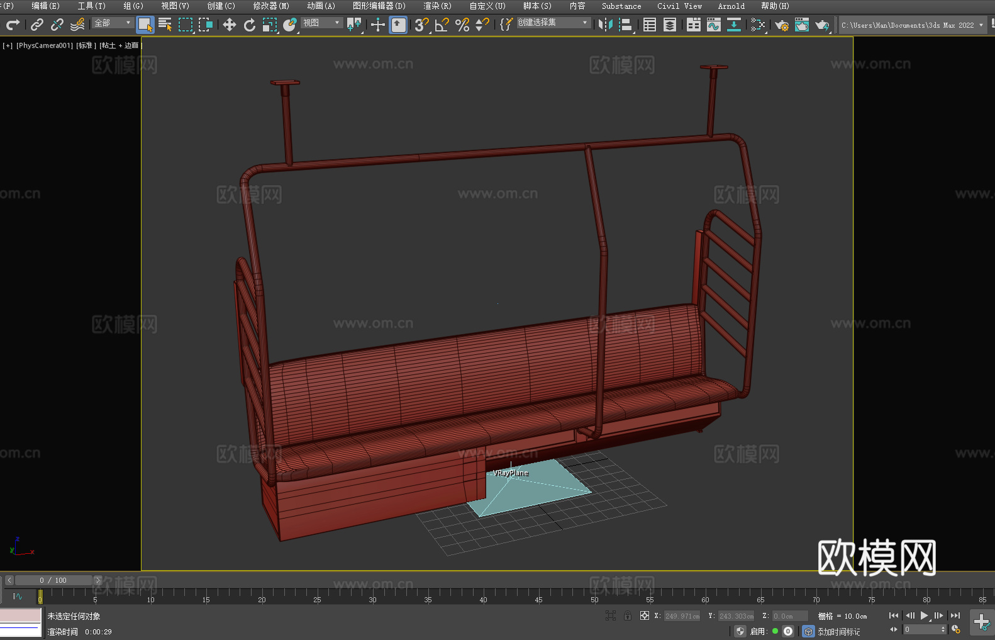995x640 pixels.
Task: Click the Unlink Selection icon
Action: [57, 25]
